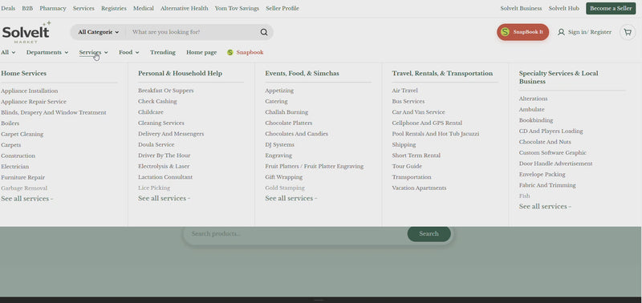Click the green Search button
The height and width of the screenshot is (303, 642).
pos(429,234)
